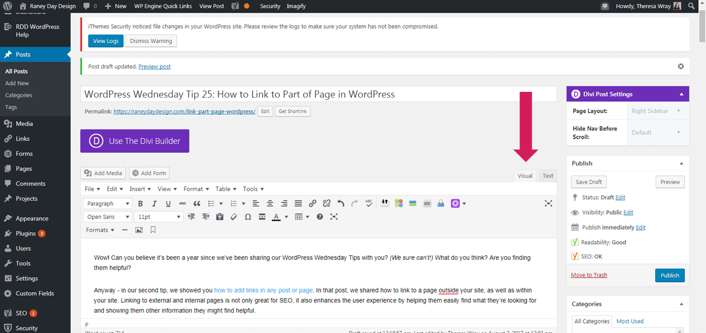Image resolution: width=706 pixels, height=333 pixels.
Task: Open the Hide Nav Before Scroll dropdown
Action: tap(658, 133)
